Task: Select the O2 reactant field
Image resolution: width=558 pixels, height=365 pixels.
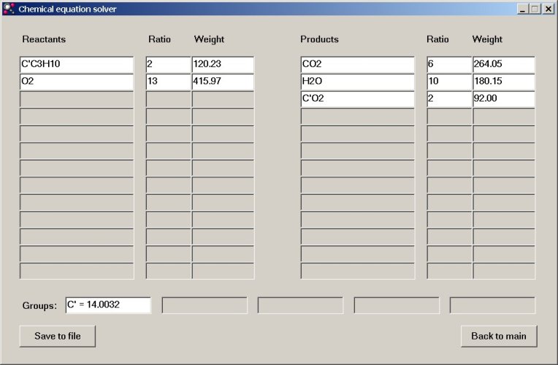Action: [77, 81]
